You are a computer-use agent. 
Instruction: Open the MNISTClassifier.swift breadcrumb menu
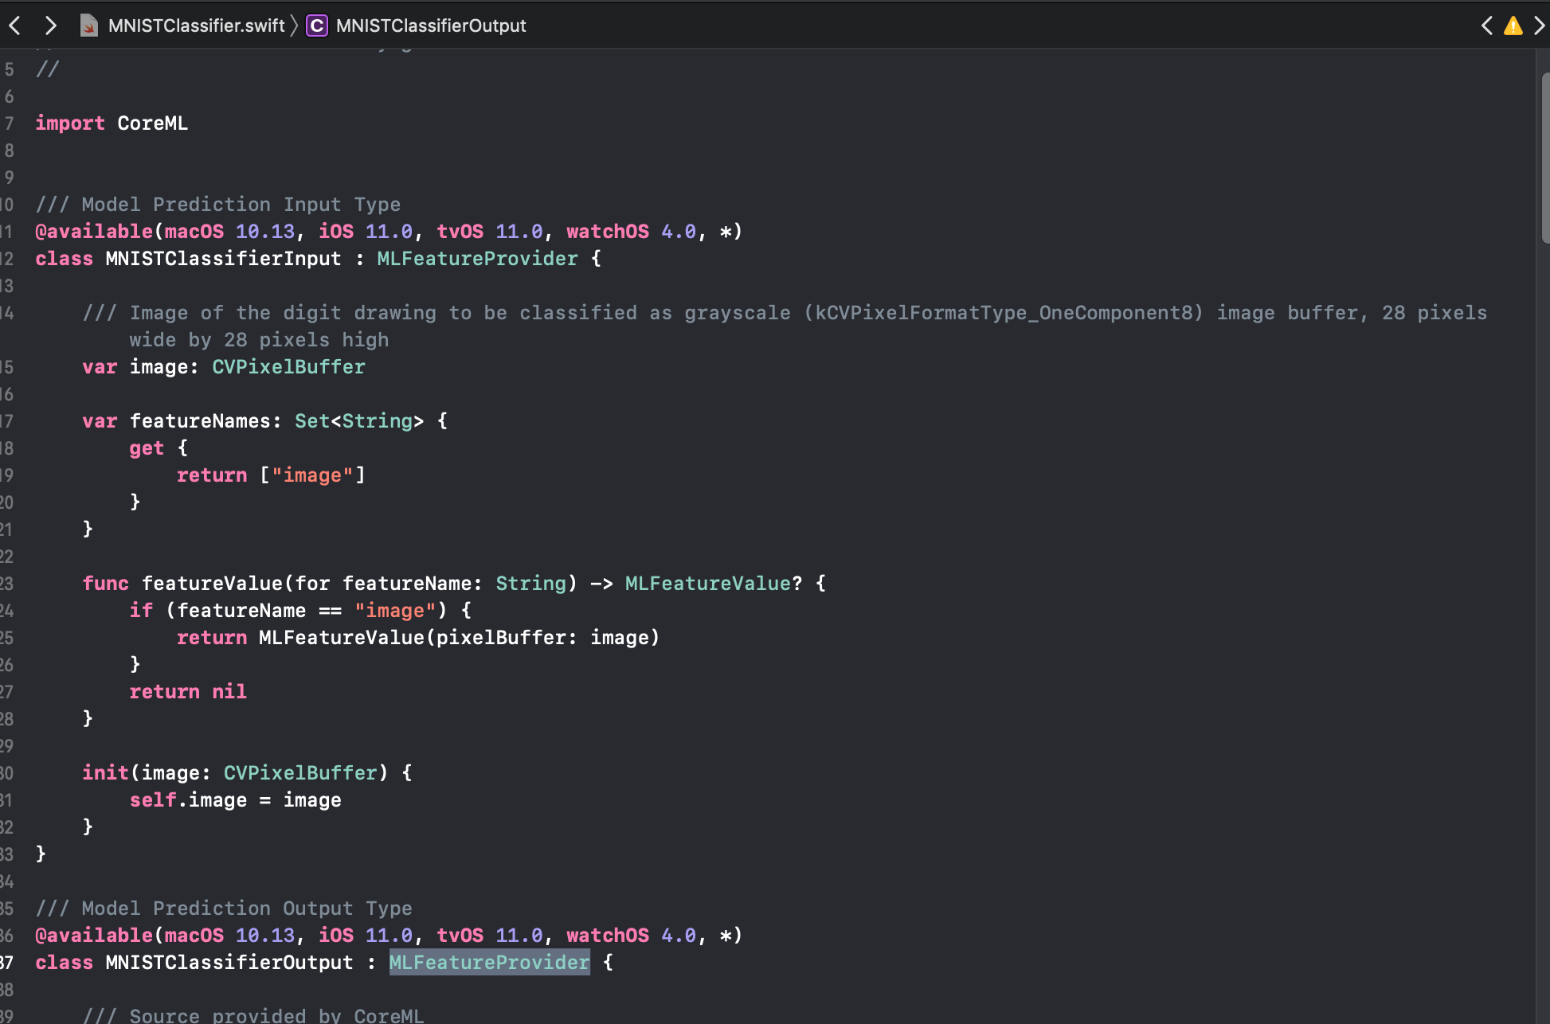pyautogui.click(x=196, y=25)
